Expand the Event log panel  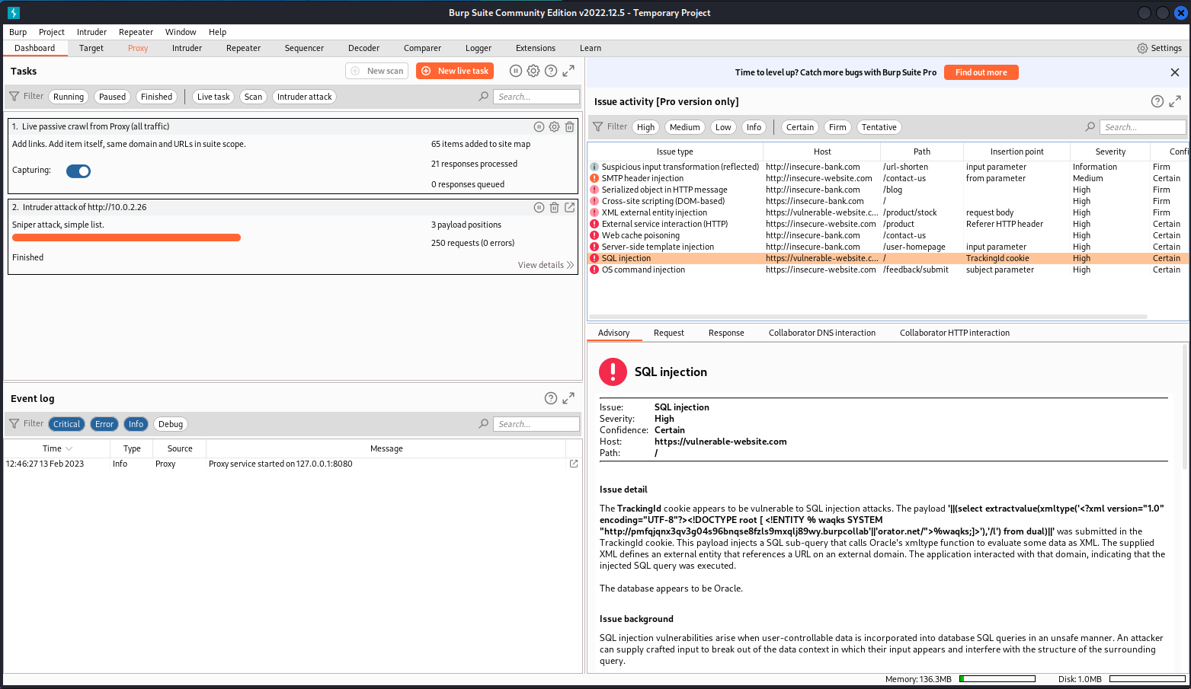[568, 398]
